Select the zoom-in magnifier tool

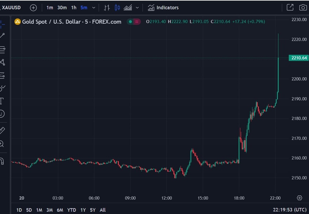(2, 144)
